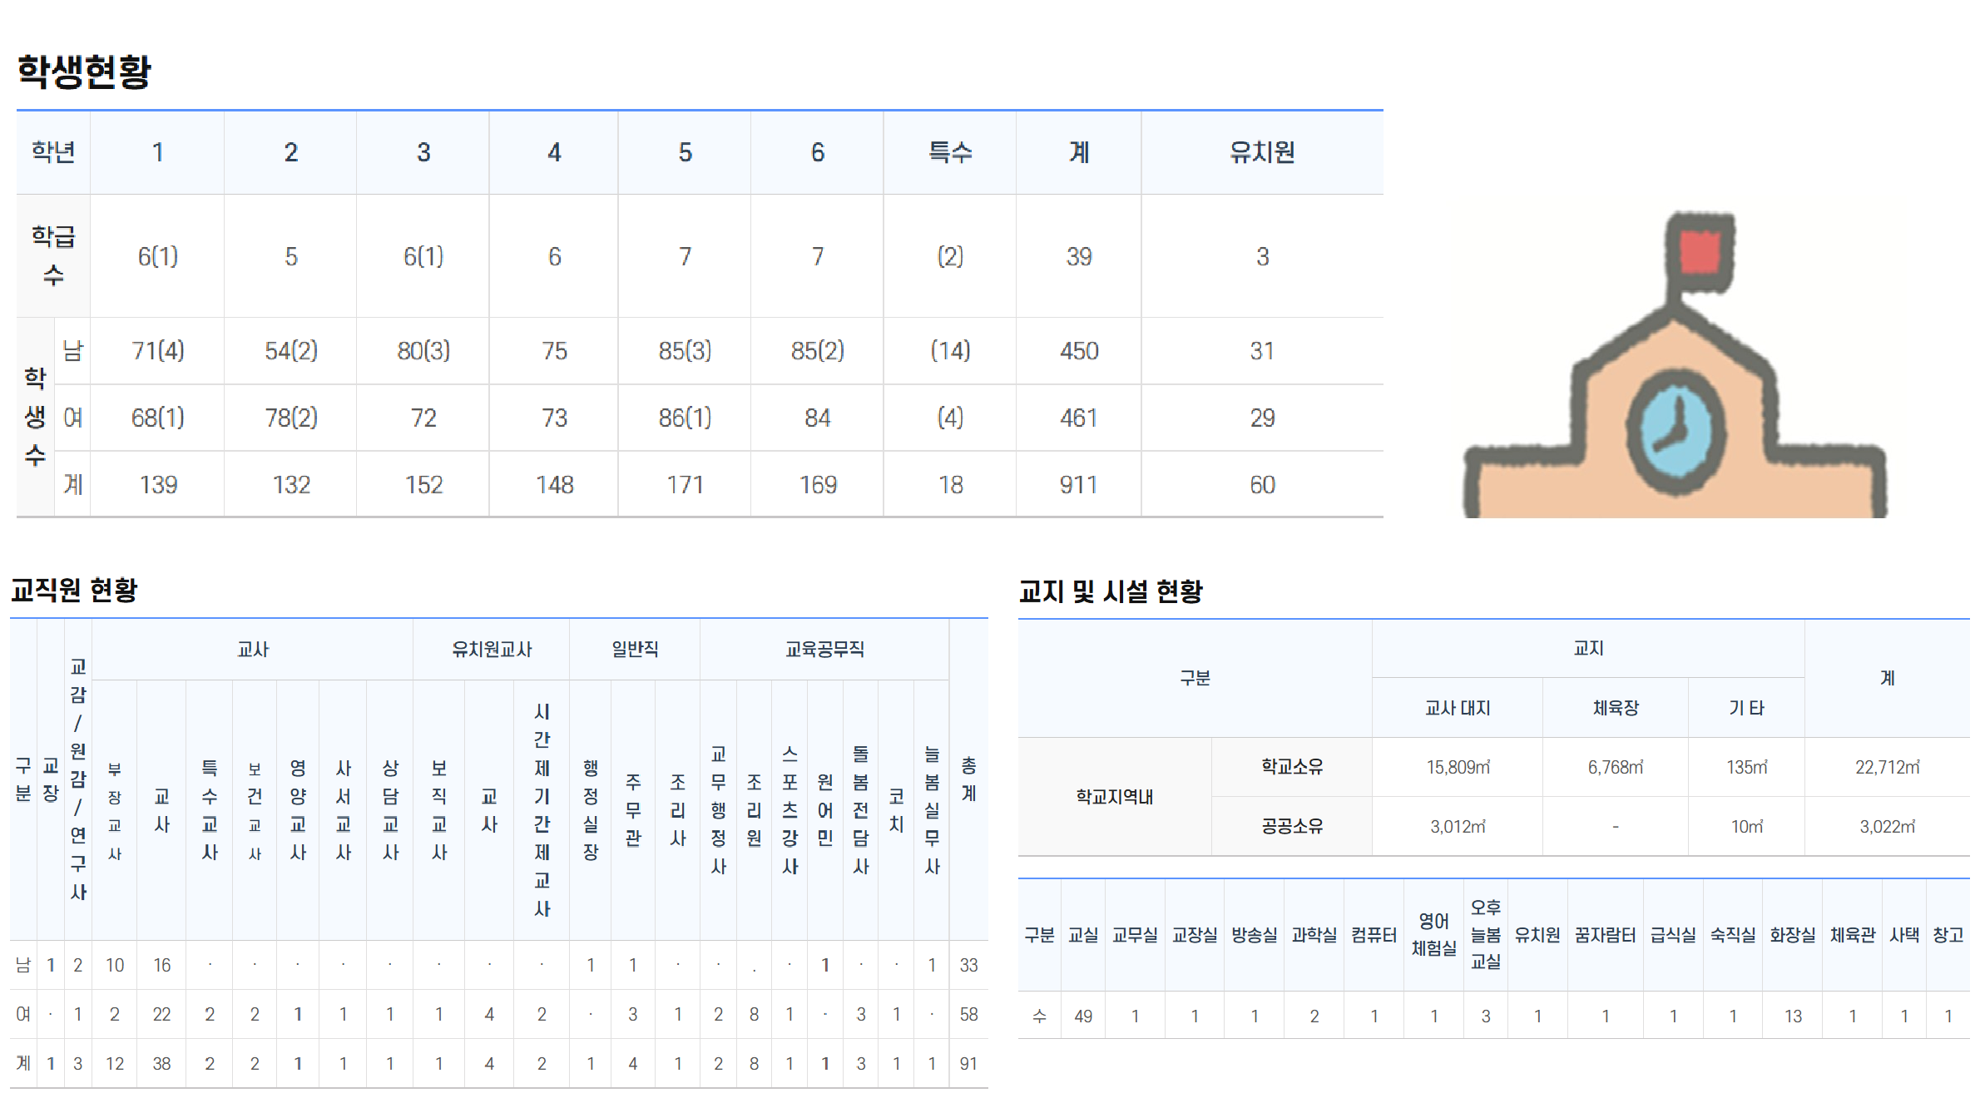Click the 화장실 count 13 cell
Viewport: 1980px width, 1098px height.
pos(1792,1016)
